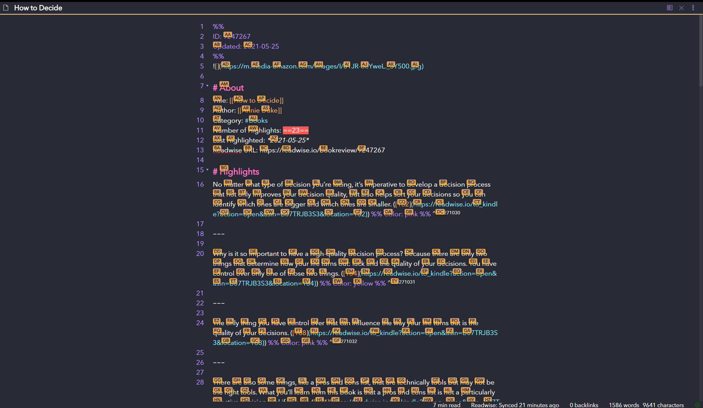Switch to reading view using the document icon

click(669, 8)
